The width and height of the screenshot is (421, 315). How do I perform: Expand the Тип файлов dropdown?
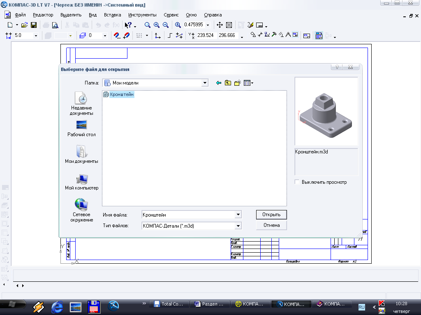coord(238,226)
